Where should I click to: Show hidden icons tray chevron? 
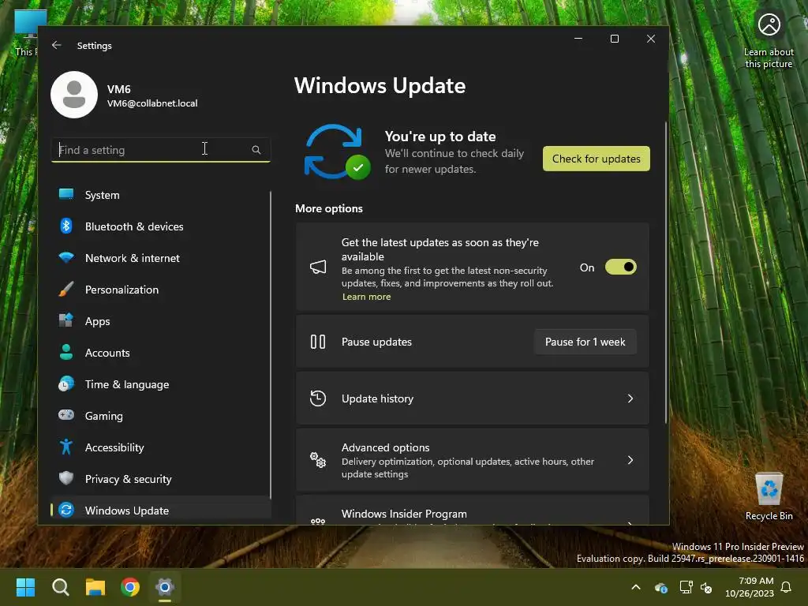pyautogui.click(x=636, y=587)
